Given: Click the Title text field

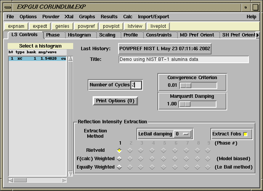Looking at the screenshot, I should point(184,59).
